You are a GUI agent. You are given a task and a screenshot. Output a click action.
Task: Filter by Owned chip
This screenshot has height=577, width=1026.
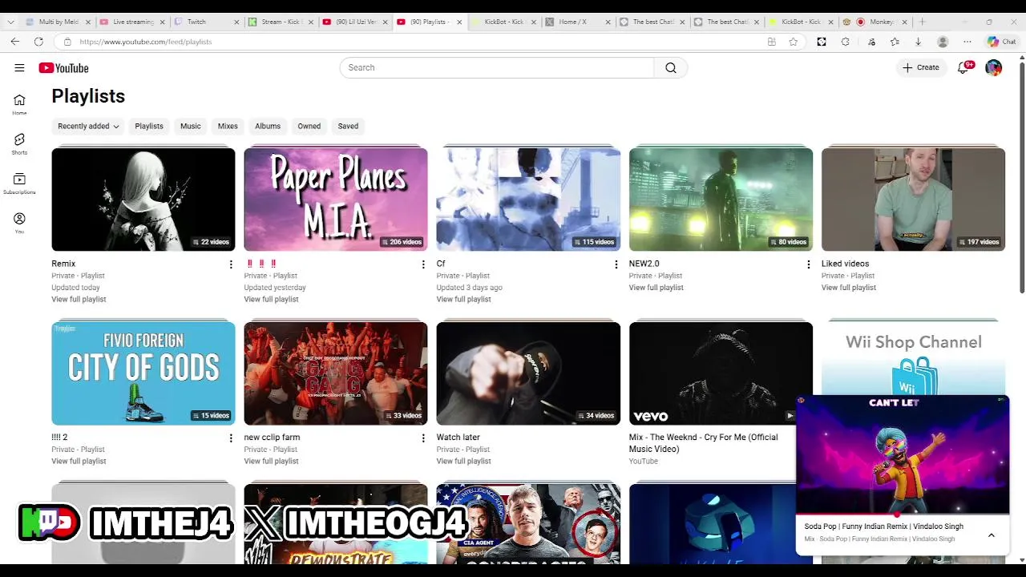tap(309, 126)
